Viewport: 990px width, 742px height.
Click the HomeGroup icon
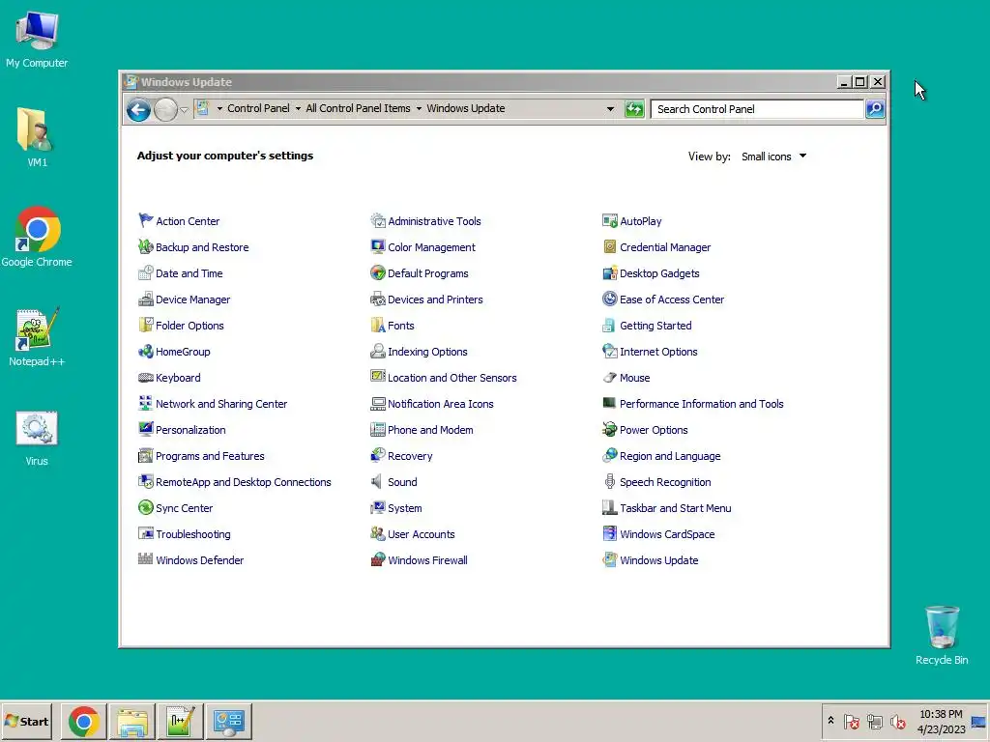coord(146,352)
